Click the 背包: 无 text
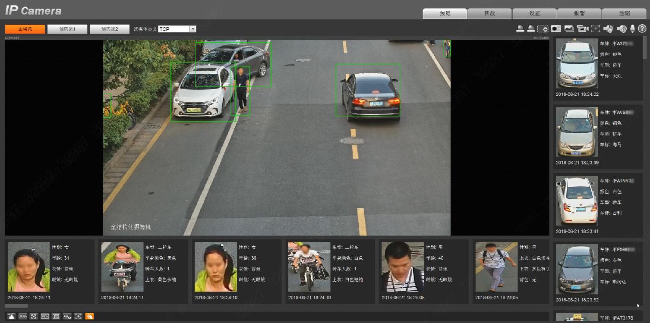Screen dimensions: 650x323 coord(527,279)
